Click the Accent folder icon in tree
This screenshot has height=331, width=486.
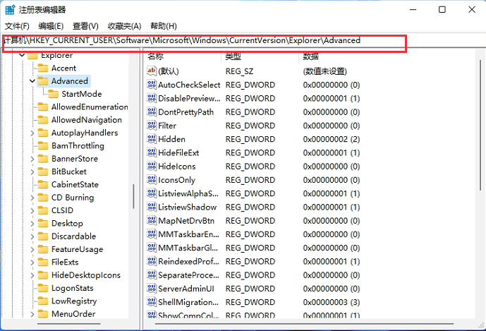pos(43,68)
